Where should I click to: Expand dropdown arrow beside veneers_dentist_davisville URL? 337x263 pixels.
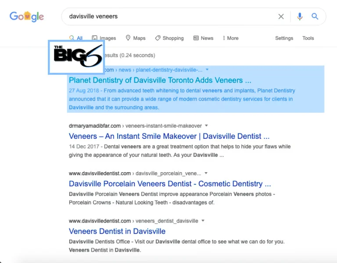coord(203,221)
